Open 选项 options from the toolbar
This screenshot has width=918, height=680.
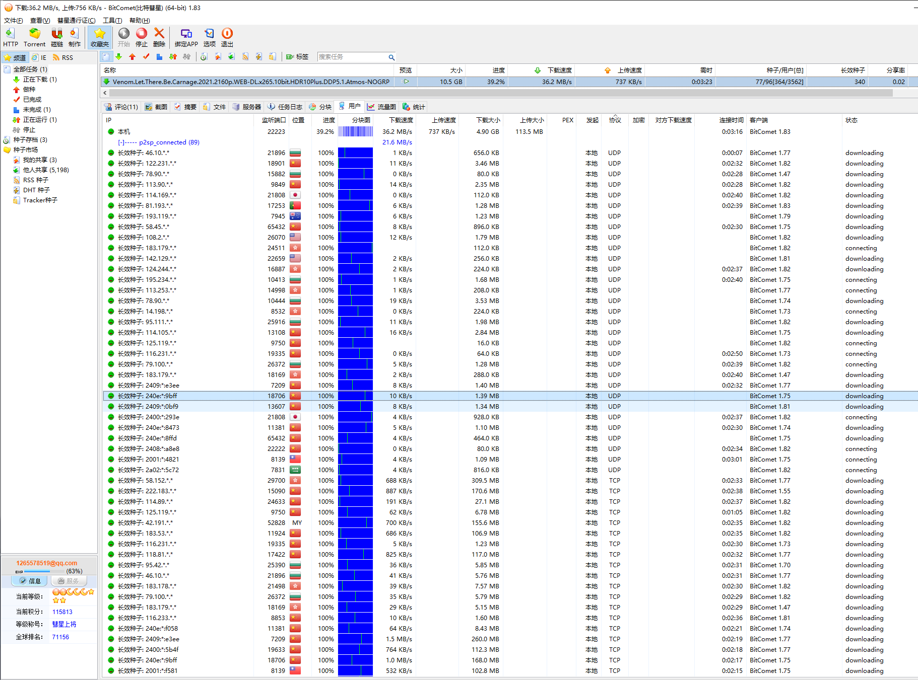(x=210, y=38)
